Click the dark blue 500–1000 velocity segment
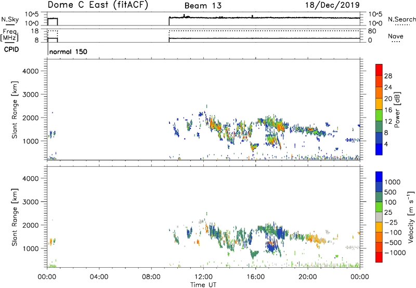This screenshot has height=288, width=416. tap(379, 187)
